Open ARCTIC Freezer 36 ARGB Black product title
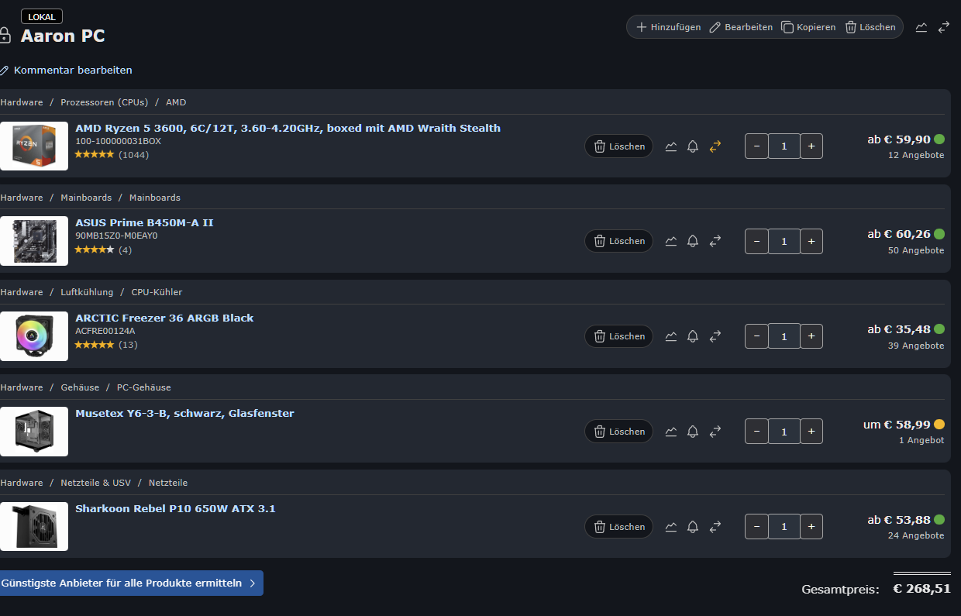961x616 pixels. pos(164,318)
